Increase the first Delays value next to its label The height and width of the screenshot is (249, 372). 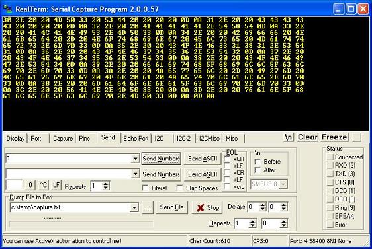point(262,205)
